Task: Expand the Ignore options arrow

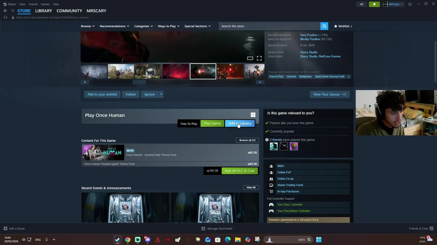Action: [161, 94]
